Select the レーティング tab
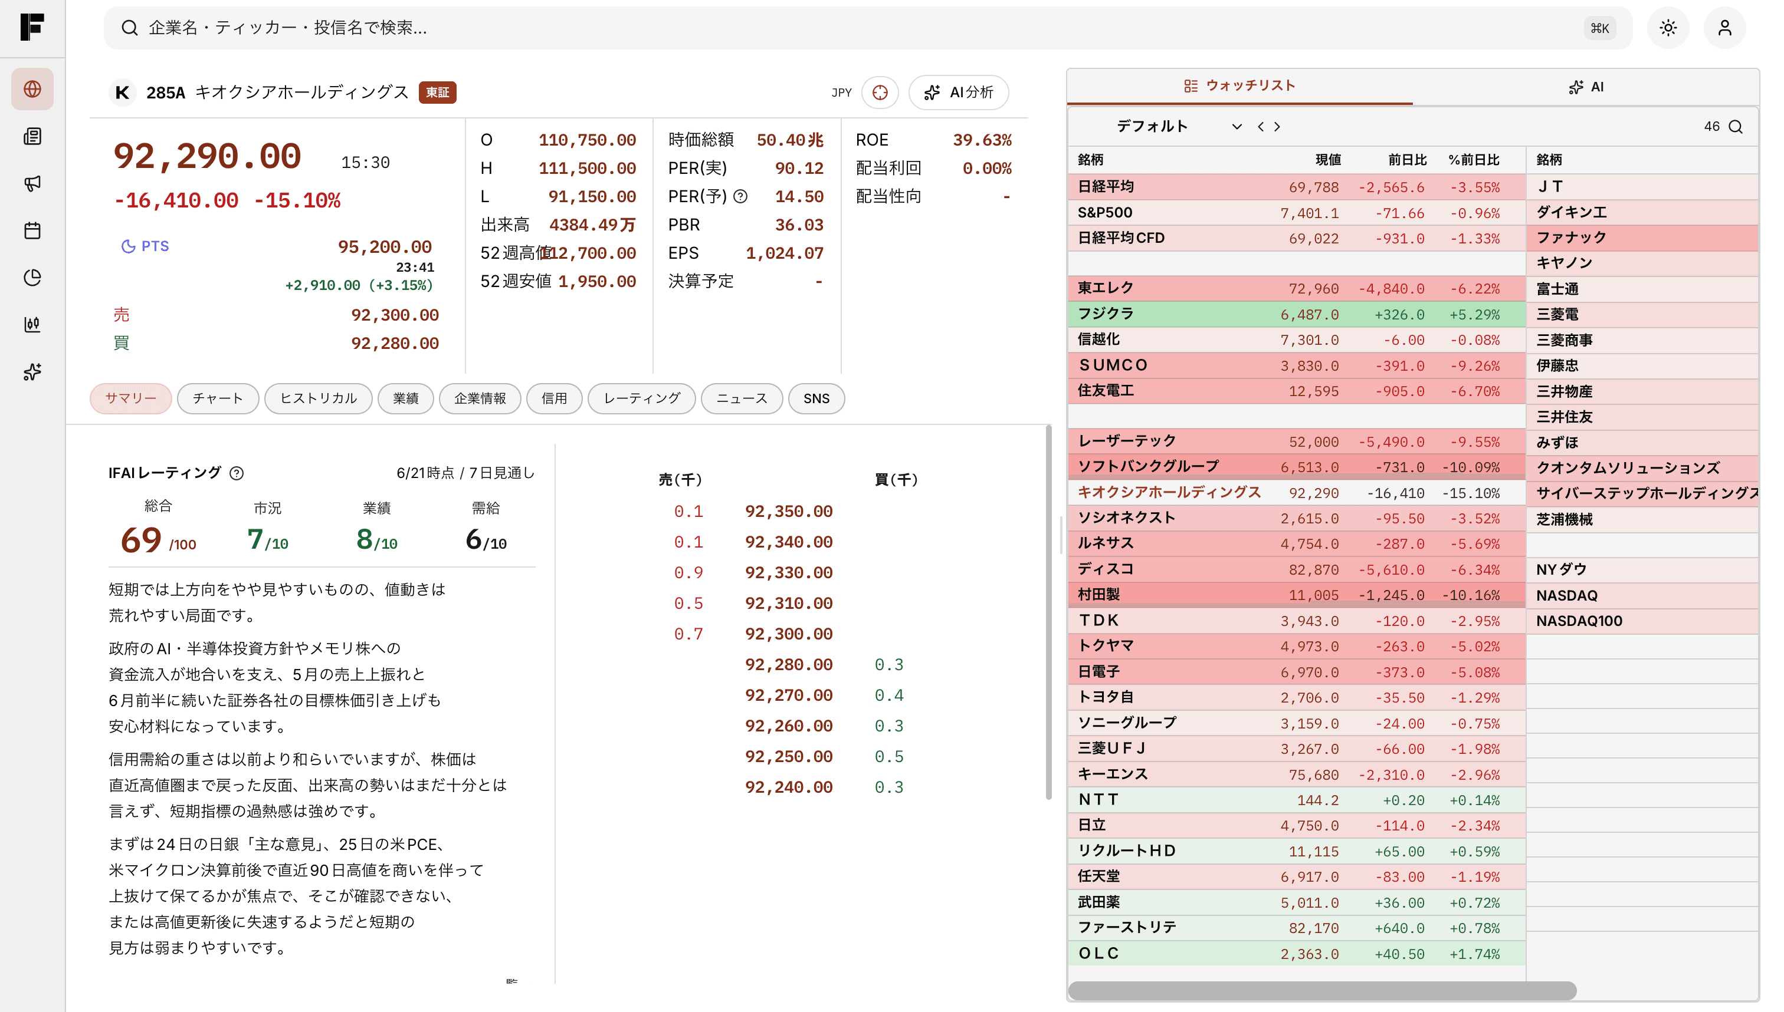Image resolution: width=1784 pixels, height=1012 pixels. (x=641, y=398)
